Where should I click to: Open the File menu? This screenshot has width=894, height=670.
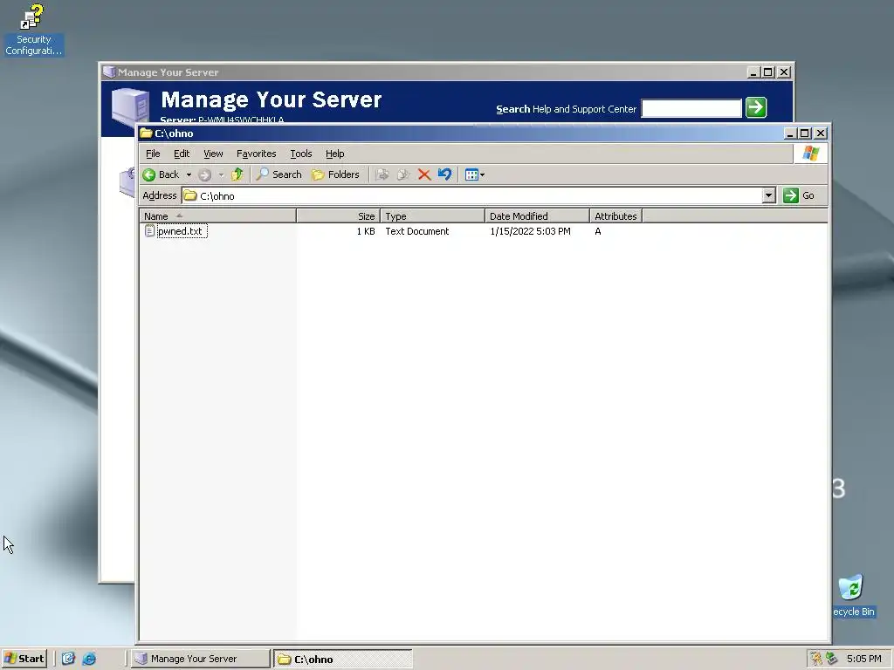pos(153,154)
